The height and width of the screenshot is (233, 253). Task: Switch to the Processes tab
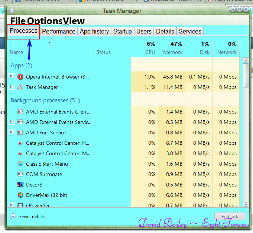pyautogui.click(x=23, y=31)
